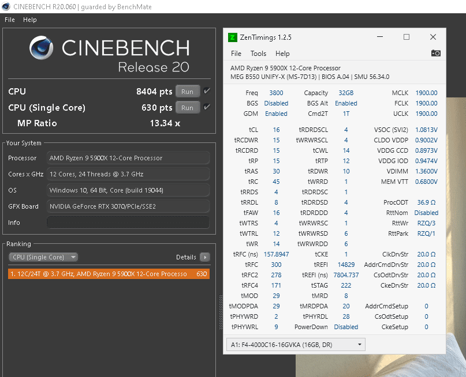This screenshot has width=466, height=377.
Task: Open the ZenTimings Help menu
Action: tap(282, 54)
